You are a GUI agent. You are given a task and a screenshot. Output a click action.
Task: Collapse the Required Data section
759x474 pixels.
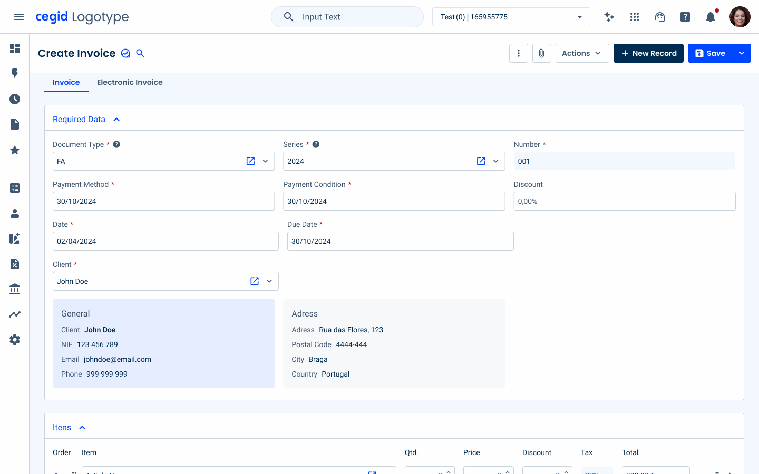tap(116, 119)
